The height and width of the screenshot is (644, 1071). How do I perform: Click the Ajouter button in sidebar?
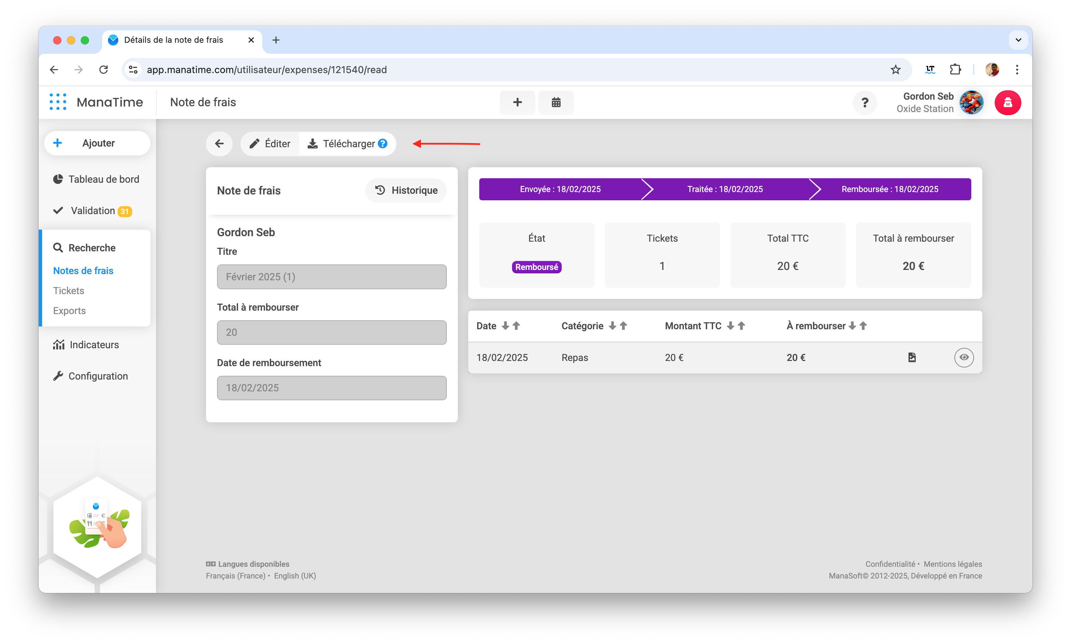pos(97,143)
